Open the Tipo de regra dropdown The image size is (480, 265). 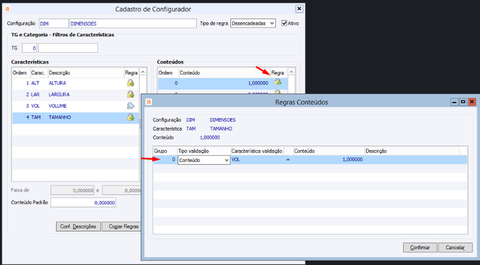click(x=253, y=23)
